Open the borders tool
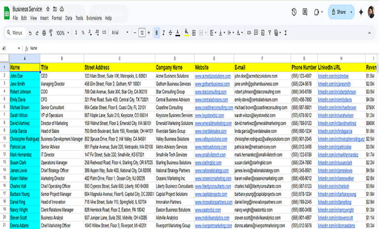 pyautogui.click(x=193, y=33)
